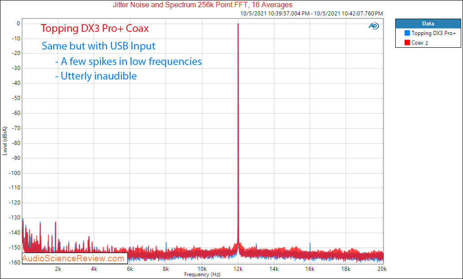The height and width of the screenshot is (279, 463).
Task: Click the timestamp text above the chart
Action: coord(312,14)
